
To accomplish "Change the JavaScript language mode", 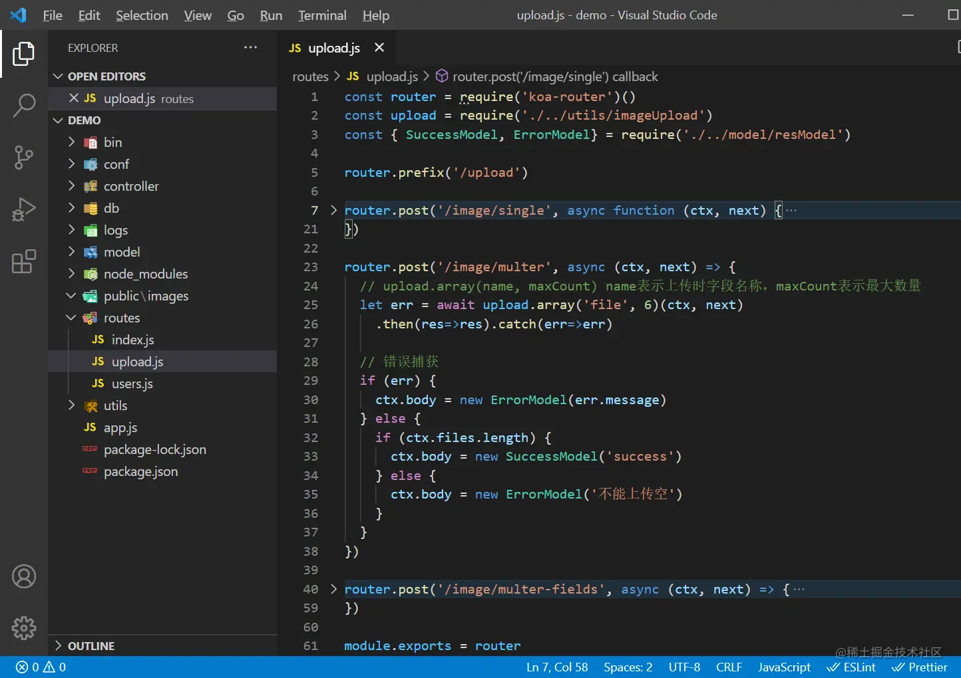I will coord(784,667).
